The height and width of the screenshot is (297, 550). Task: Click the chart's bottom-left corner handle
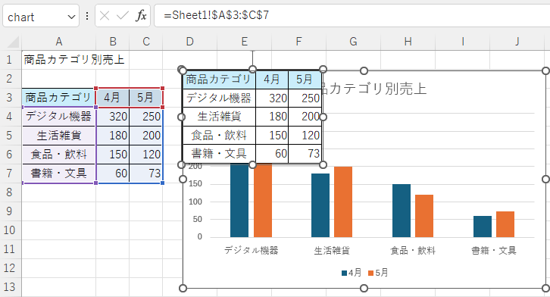click(183, 288)
